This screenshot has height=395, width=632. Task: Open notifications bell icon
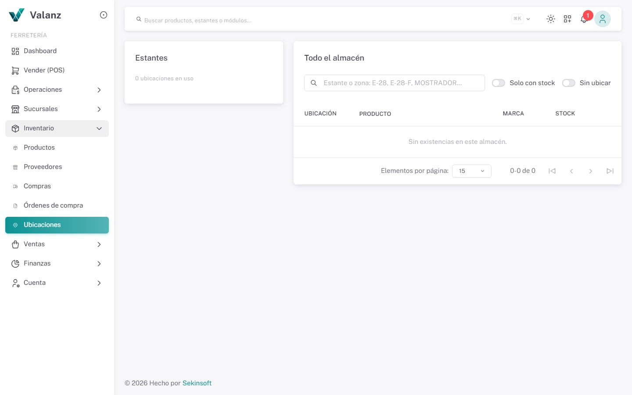point(584,19)
